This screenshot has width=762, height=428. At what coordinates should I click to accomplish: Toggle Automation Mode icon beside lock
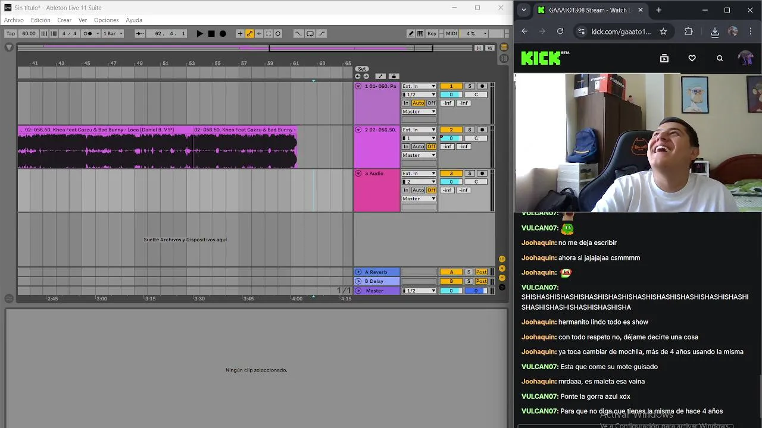(x=380, y=76)
